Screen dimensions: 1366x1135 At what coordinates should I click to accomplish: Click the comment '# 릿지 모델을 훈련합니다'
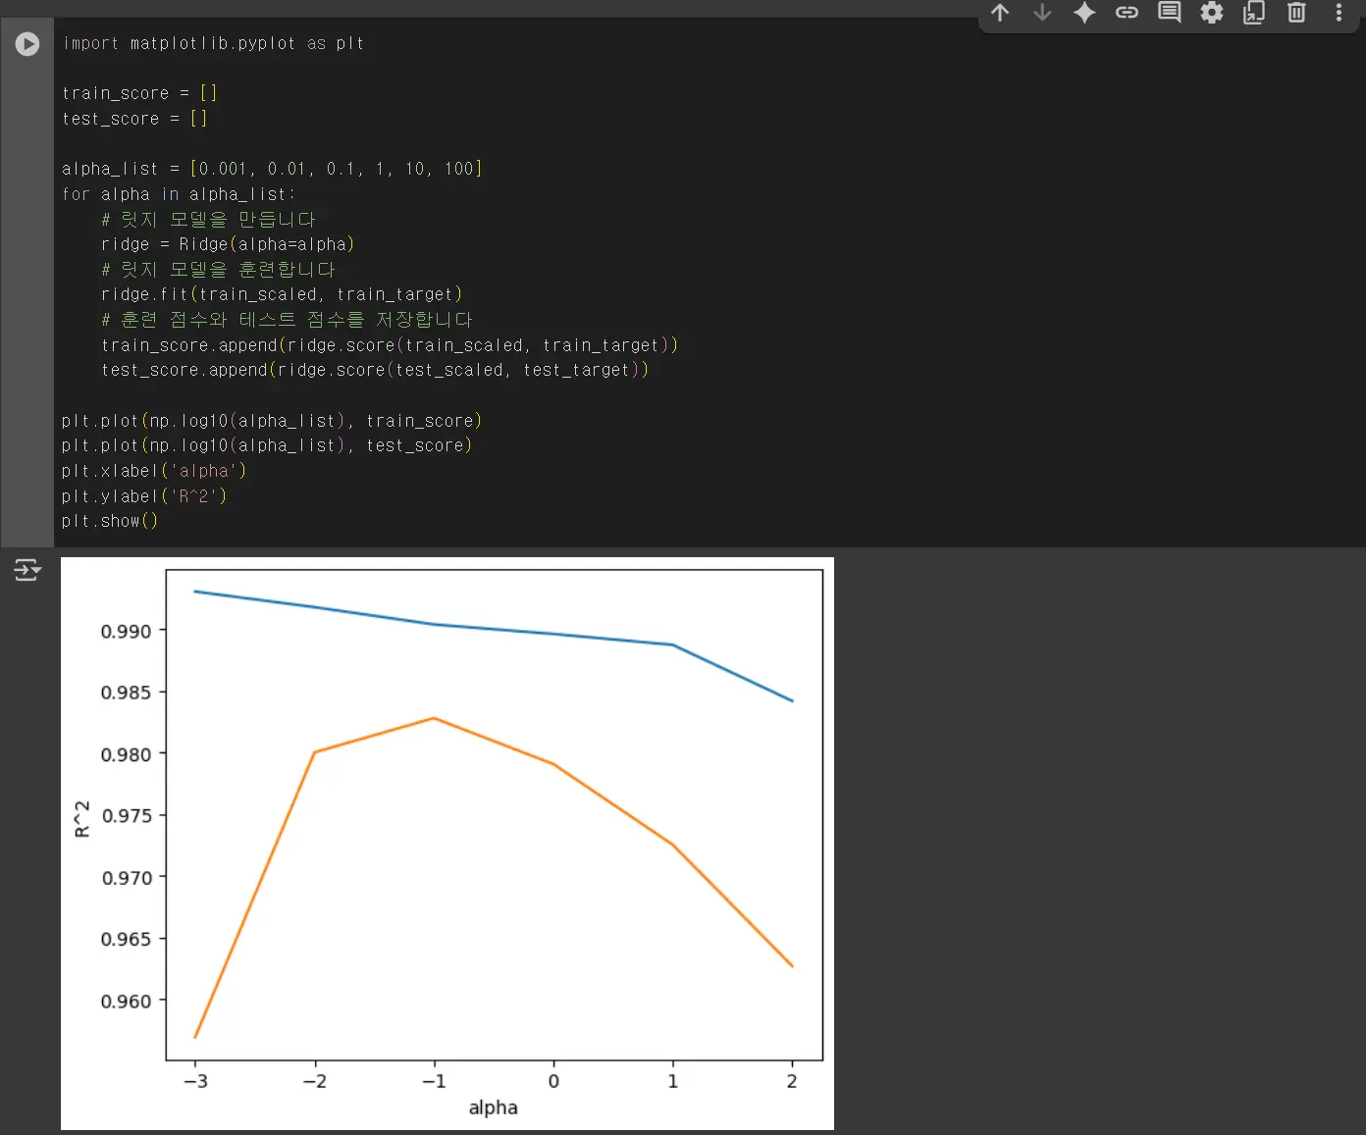[x=218, y=269]
